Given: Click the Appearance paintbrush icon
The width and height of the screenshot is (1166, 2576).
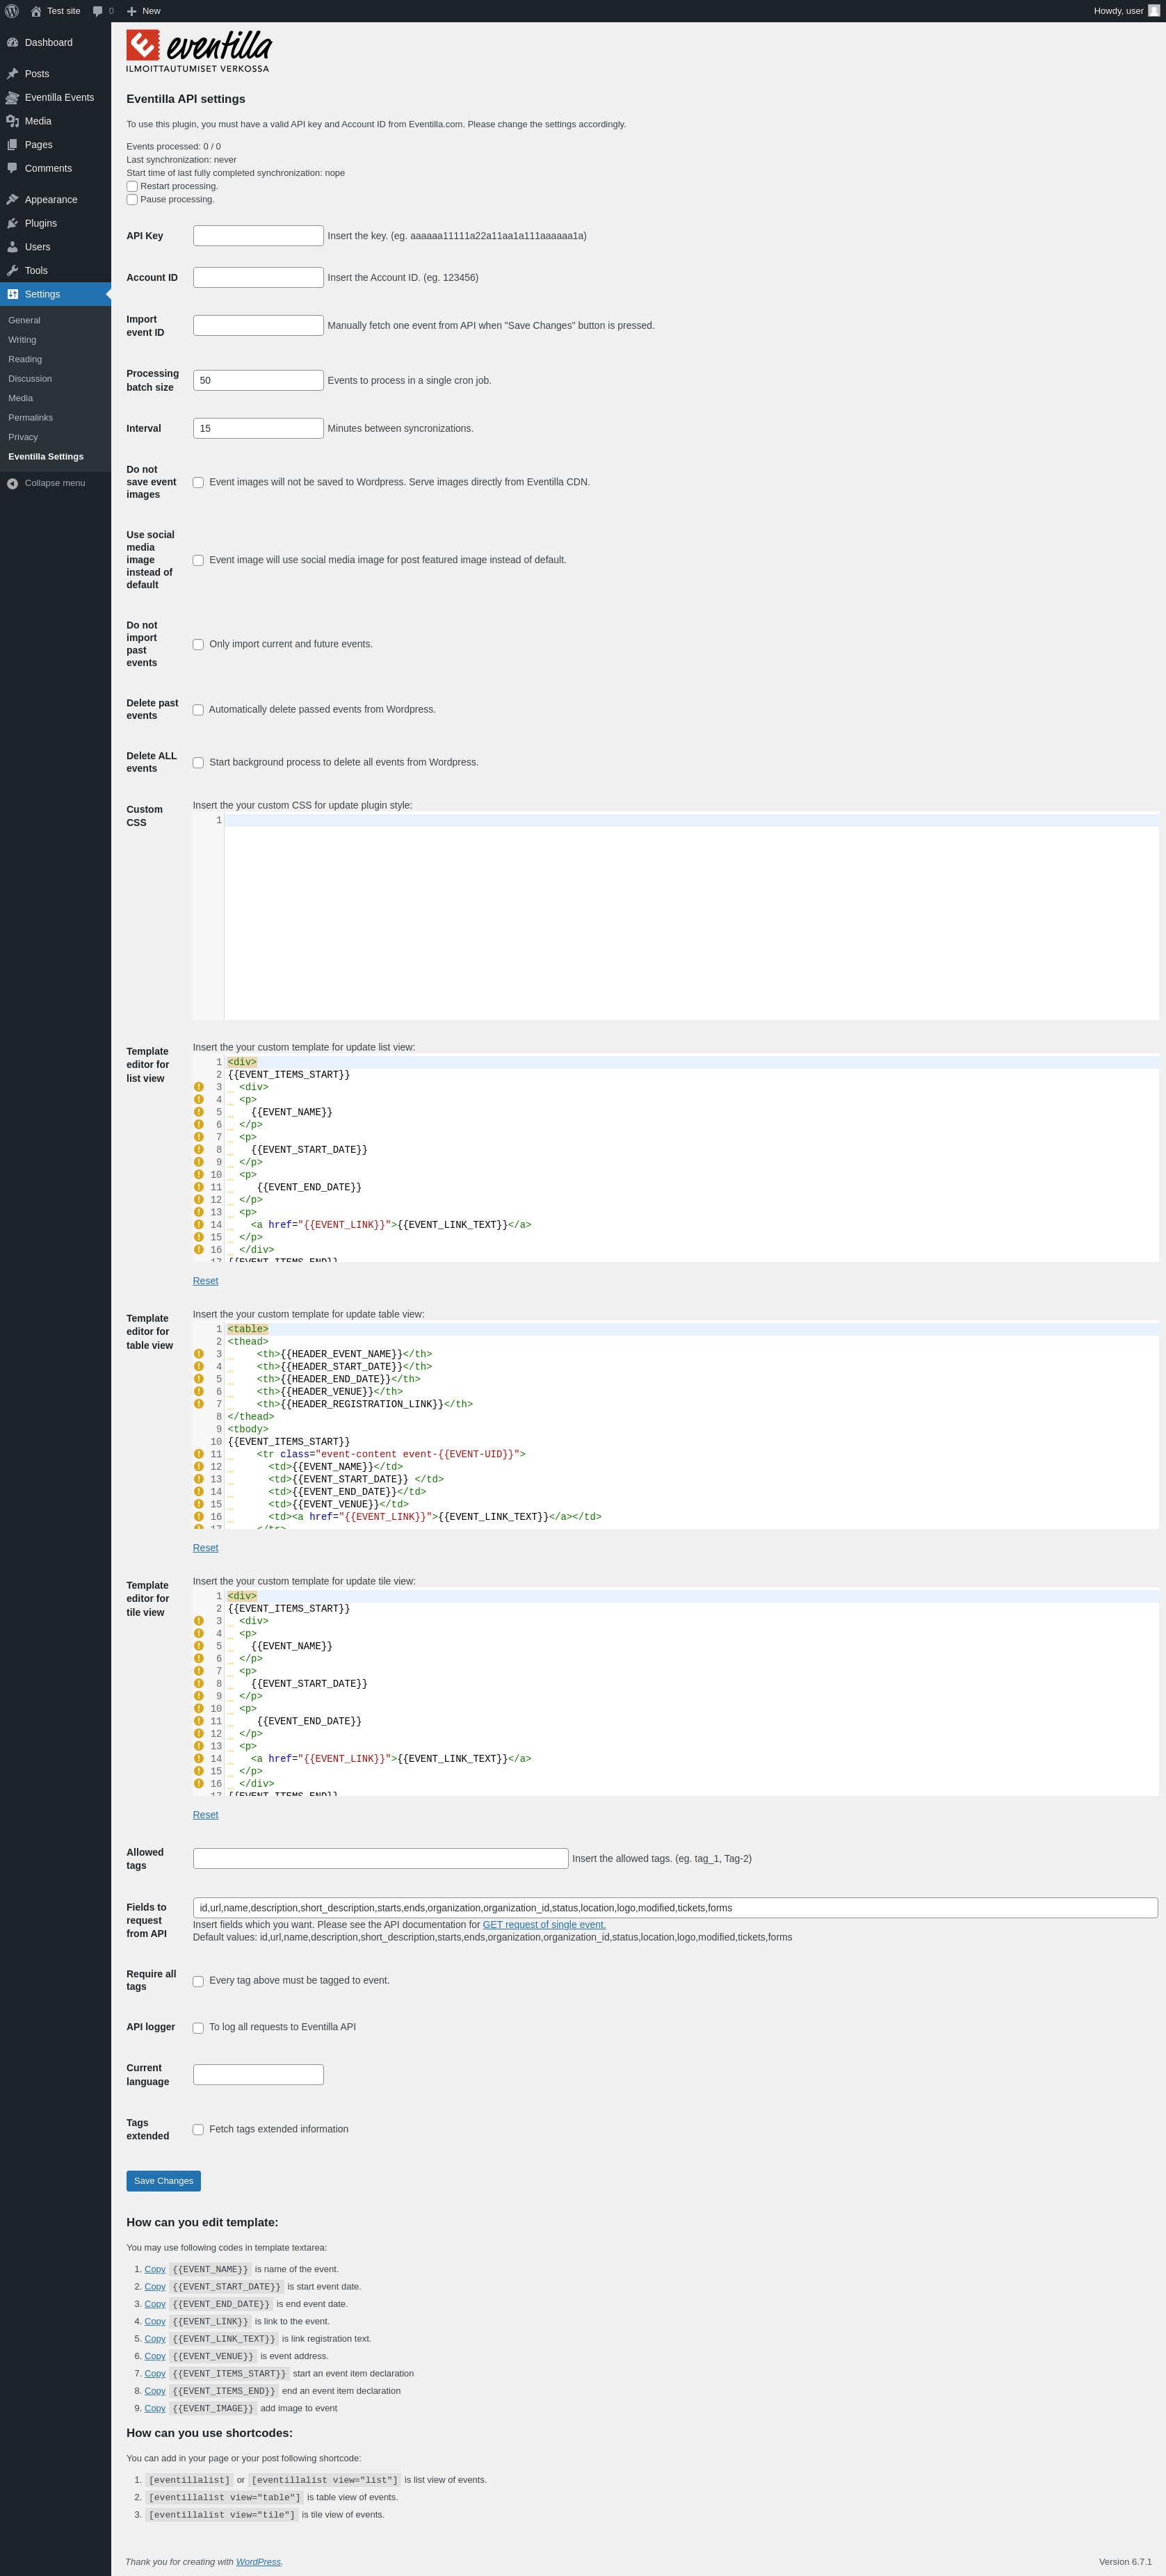Looking at the screenshot, I should (x=12, y=200).
